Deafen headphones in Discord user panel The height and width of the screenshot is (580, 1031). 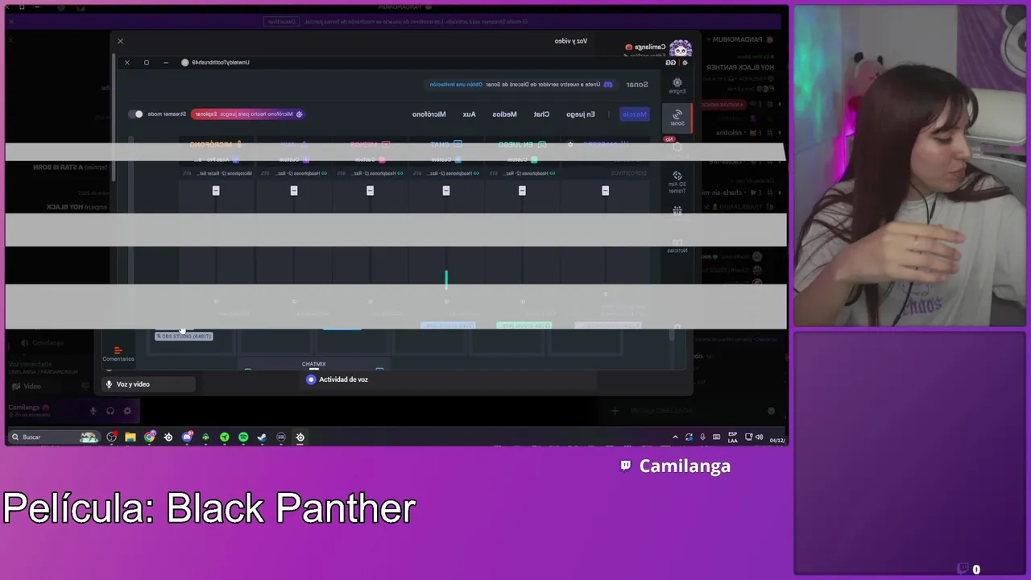(x=110, y=411)
